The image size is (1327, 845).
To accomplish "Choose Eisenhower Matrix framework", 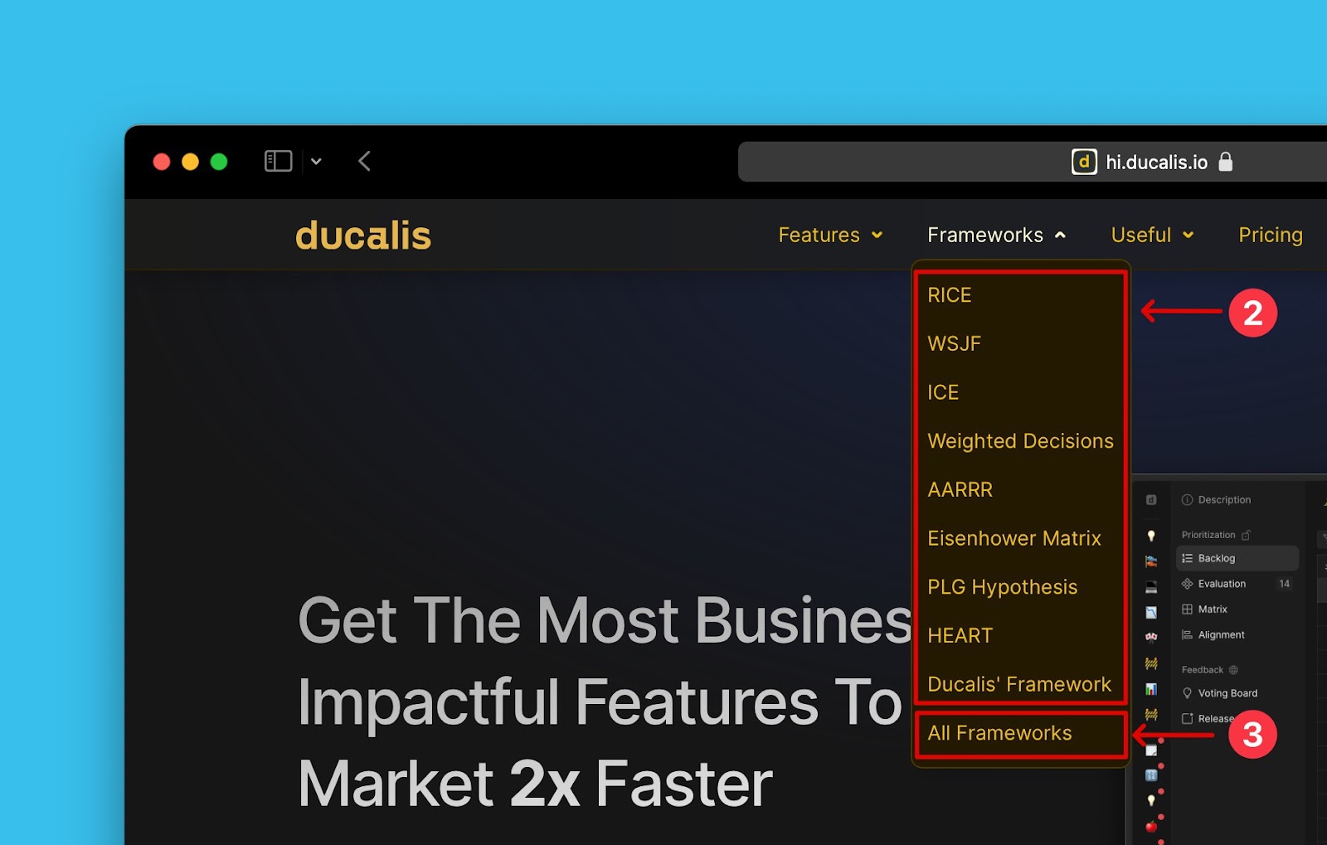I will [x=1014, y=537].
